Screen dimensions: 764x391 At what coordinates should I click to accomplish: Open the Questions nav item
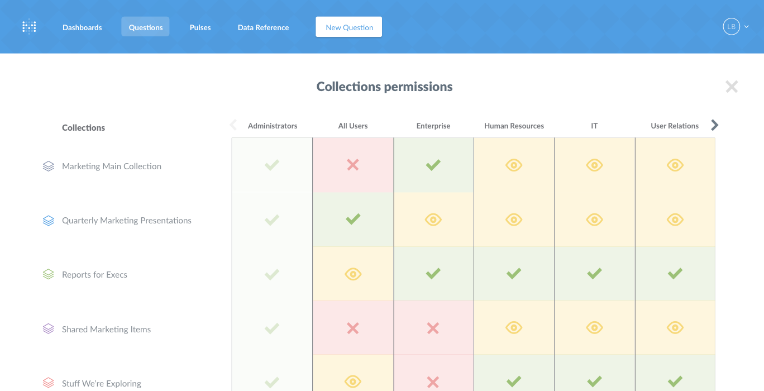coord(146,27)
